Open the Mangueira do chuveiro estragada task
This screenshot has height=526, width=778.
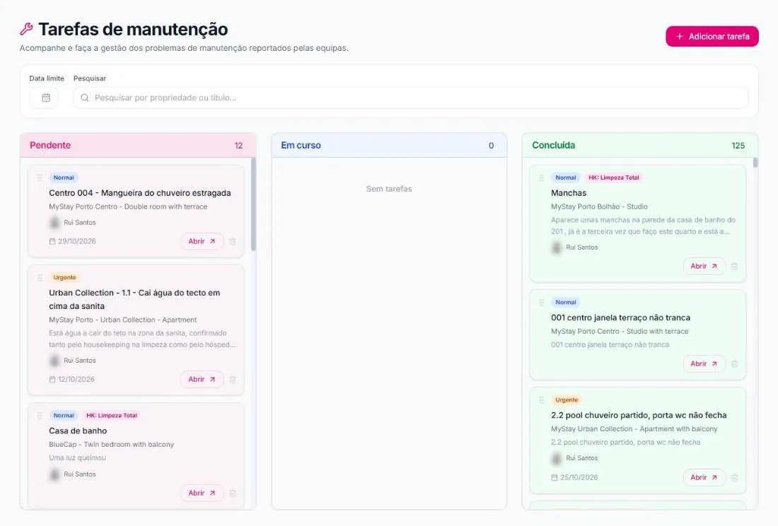click(202, 241)
